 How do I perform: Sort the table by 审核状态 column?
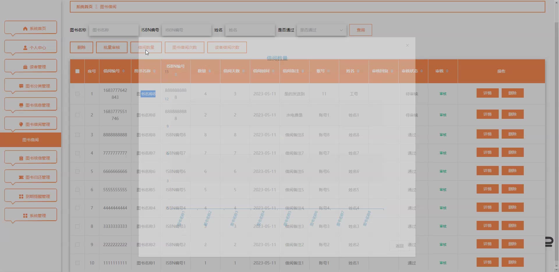click(421, 71)
